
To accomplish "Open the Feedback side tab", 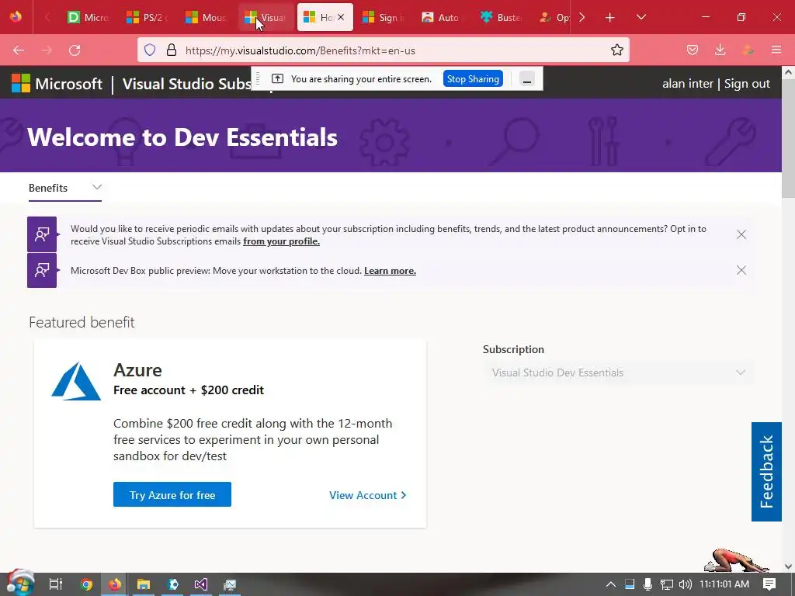I will click(x=766, y=471).
